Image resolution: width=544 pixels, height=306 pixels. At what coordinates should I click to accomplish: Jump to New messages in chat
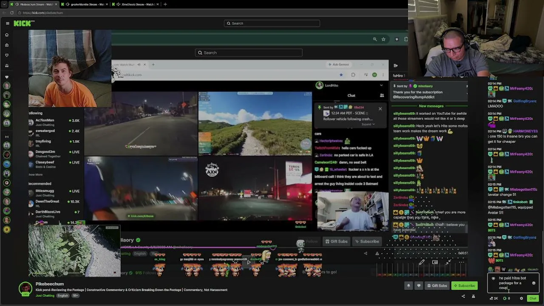(431, 106)
